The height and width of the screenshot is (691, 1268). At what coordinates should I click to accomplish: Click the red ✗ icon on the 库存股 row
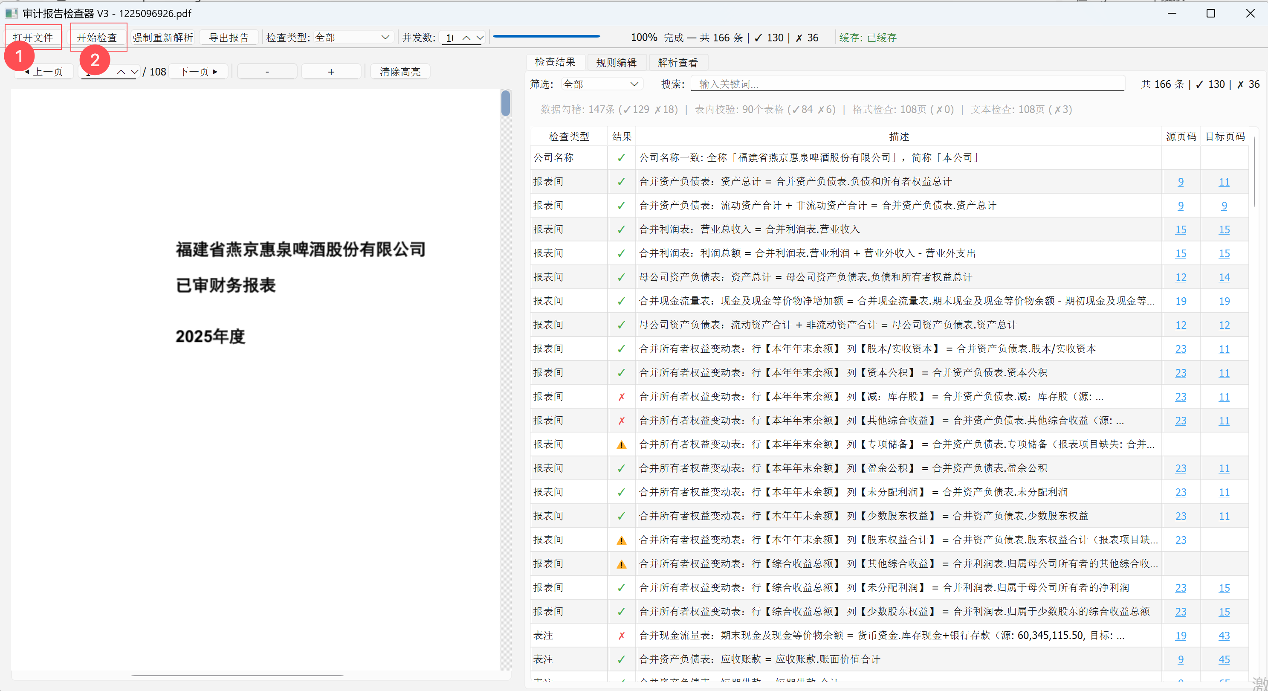coord(621,397)
